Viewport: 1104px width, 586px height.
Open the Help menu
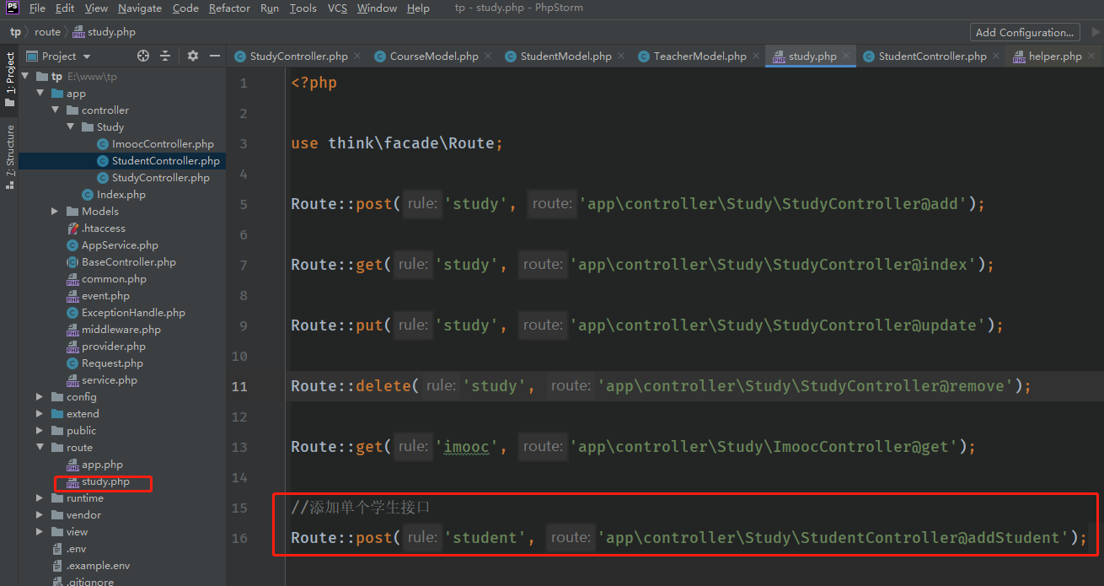(418, 8)
